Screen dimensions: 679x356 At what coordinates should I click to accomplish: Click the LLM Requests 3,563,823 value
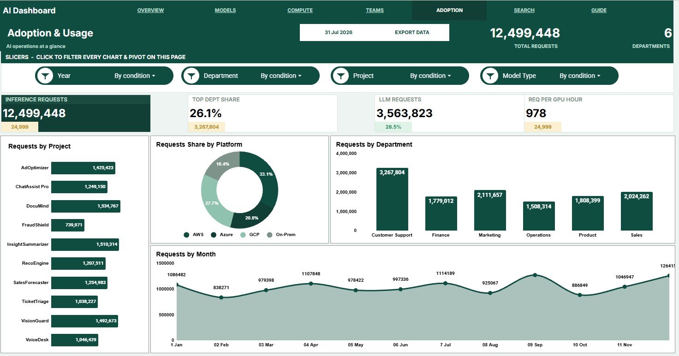(405, 113)
